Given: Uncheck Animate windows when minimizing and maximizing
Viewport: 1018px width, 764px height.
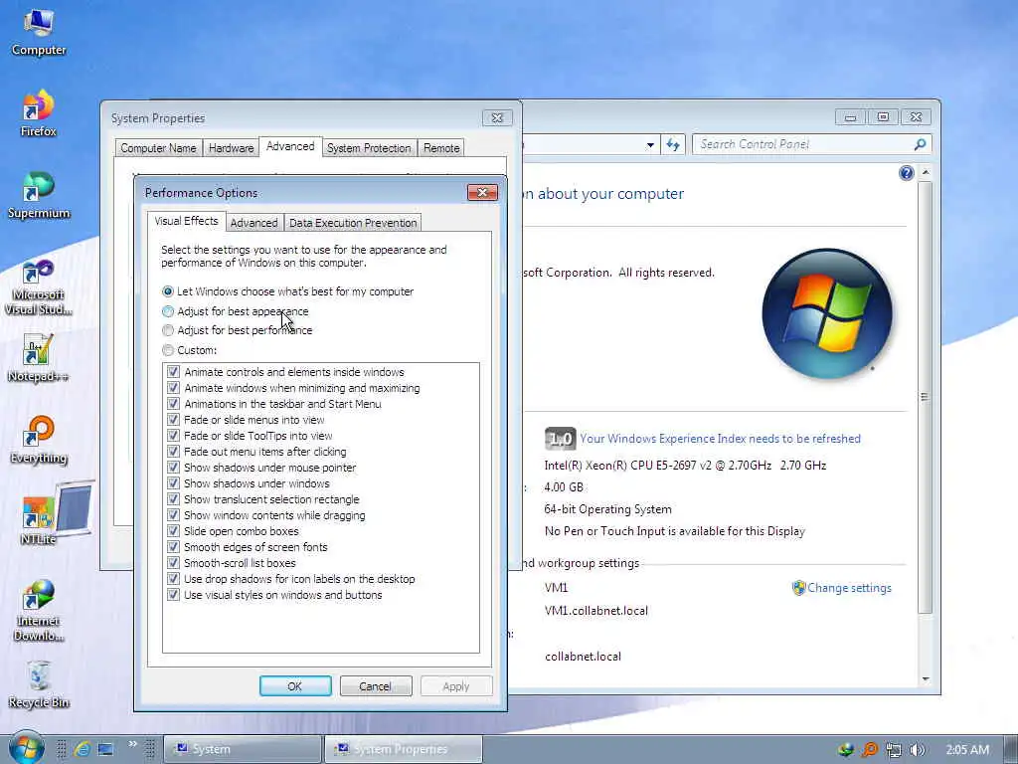Looking at the screenshot, I should tap(173, 388).
